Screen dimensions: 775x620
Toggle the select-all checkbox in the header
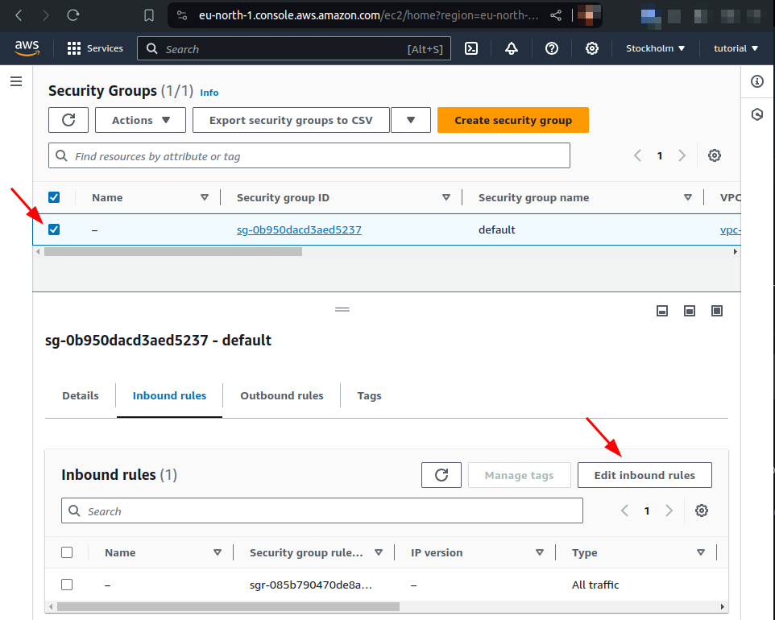[54, 197]
